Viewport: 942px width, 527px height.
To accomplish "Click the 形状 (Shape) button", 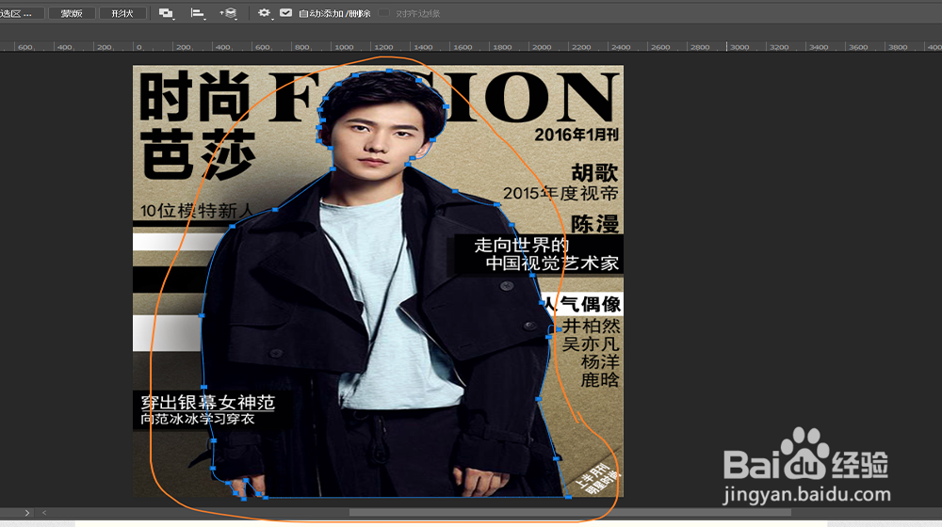I will [x=122, y=13].
